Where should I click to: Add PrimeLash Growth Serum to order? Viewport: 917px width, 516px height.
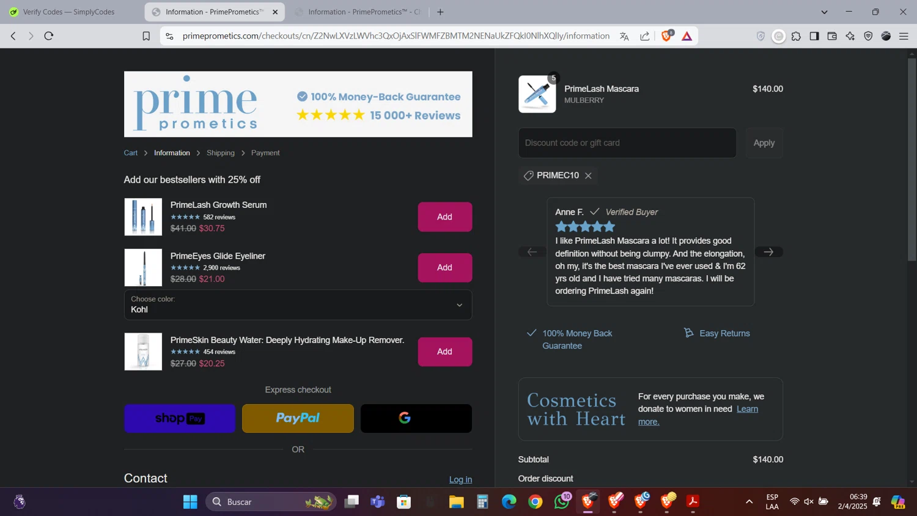point(444,217)
